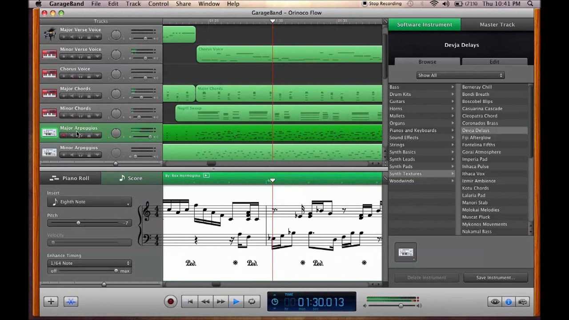Open the File menu
Screen dimensions: 569x320
(x=96, y=4)
